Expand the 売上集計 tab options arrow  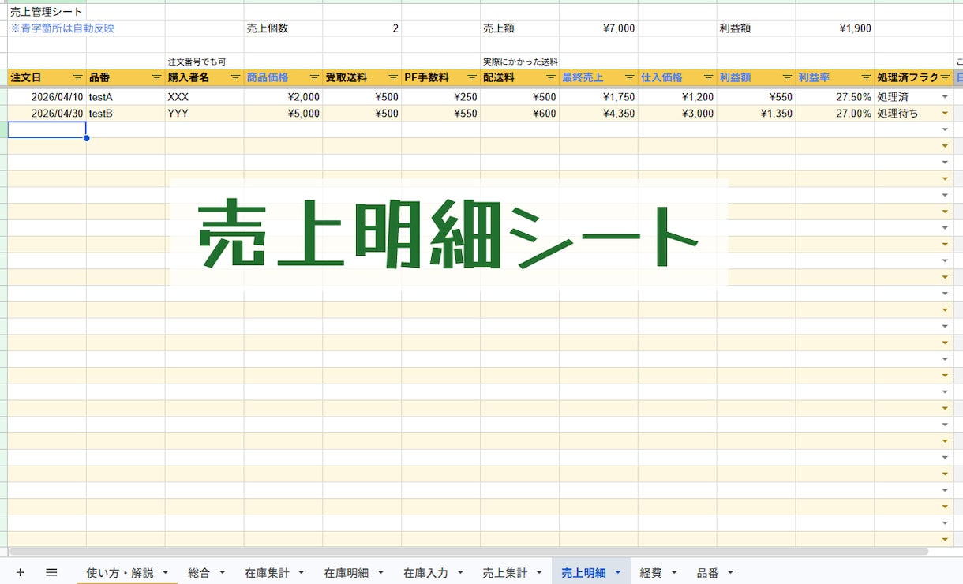tap(539, 572)
